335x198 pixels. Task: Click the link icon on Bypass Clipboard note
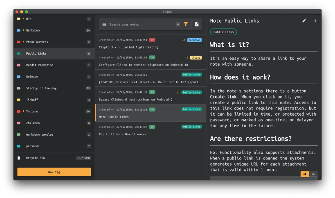[152, 92]
